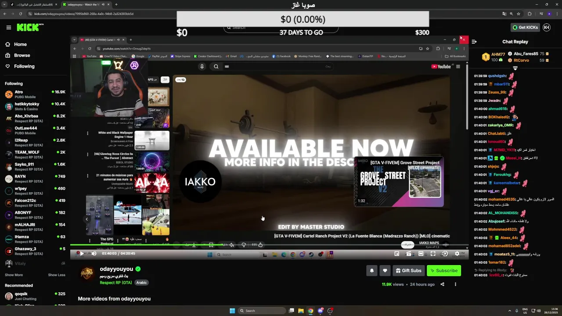Click the Windows taskbar search box

[261, 311]
